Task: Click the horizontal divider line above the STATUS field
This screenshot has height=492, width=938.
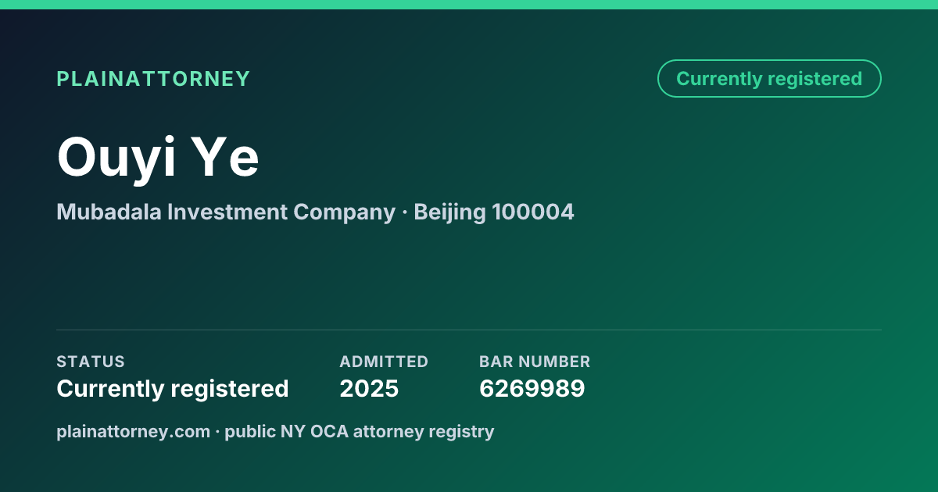Action: [469, 330]
